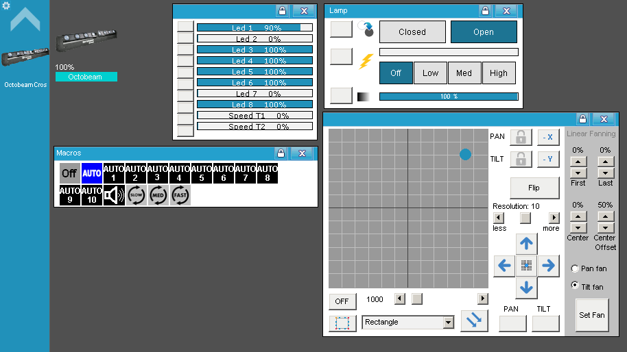Select the Pan fan radio button
The image size is (627, 352).
tap(575, 268)
